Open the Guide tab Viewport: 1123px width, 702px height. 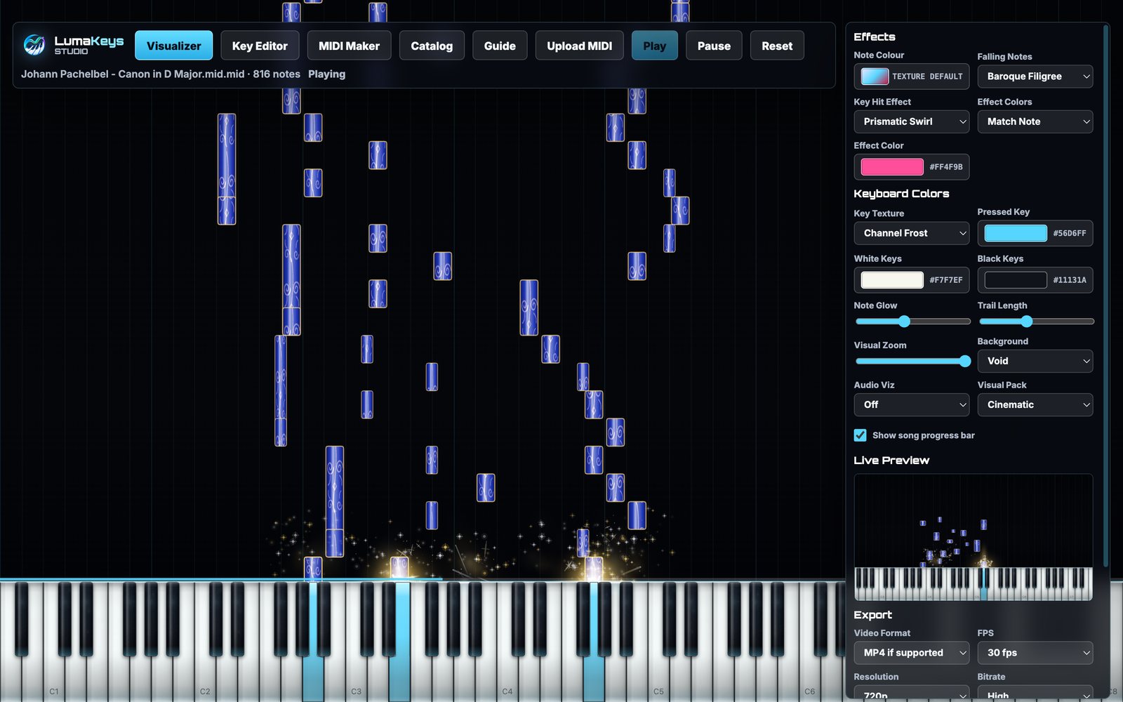pos(500,46)
